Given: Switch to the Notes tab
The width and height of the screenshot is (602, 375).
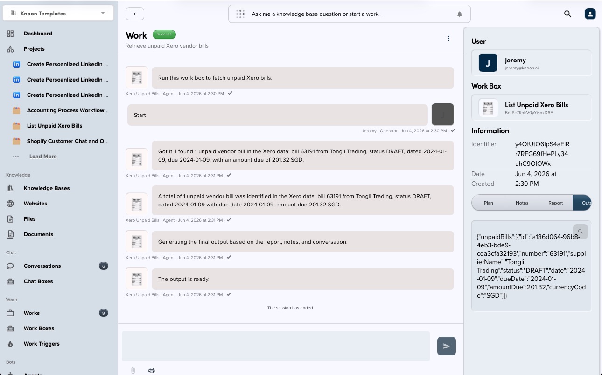Looking at the screenshot, I should [x=522, y=203].
